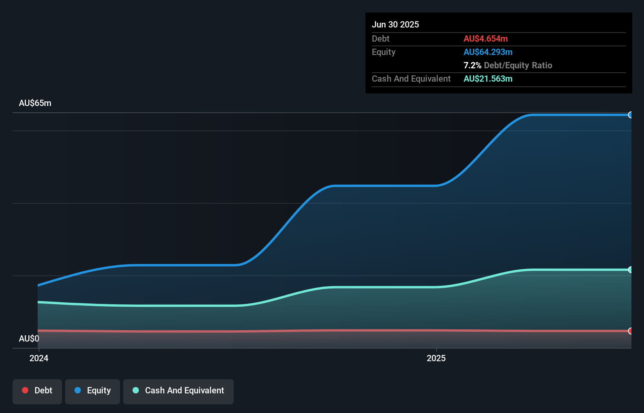Select the Debt line endpoint marker
This screenshot has height=413, width=644.
tap(630, 331)
